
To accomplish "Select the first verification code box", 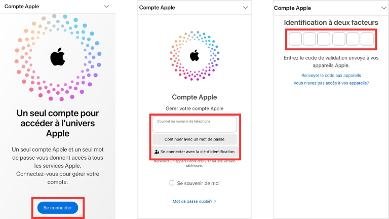I will (x=295, y=39).
